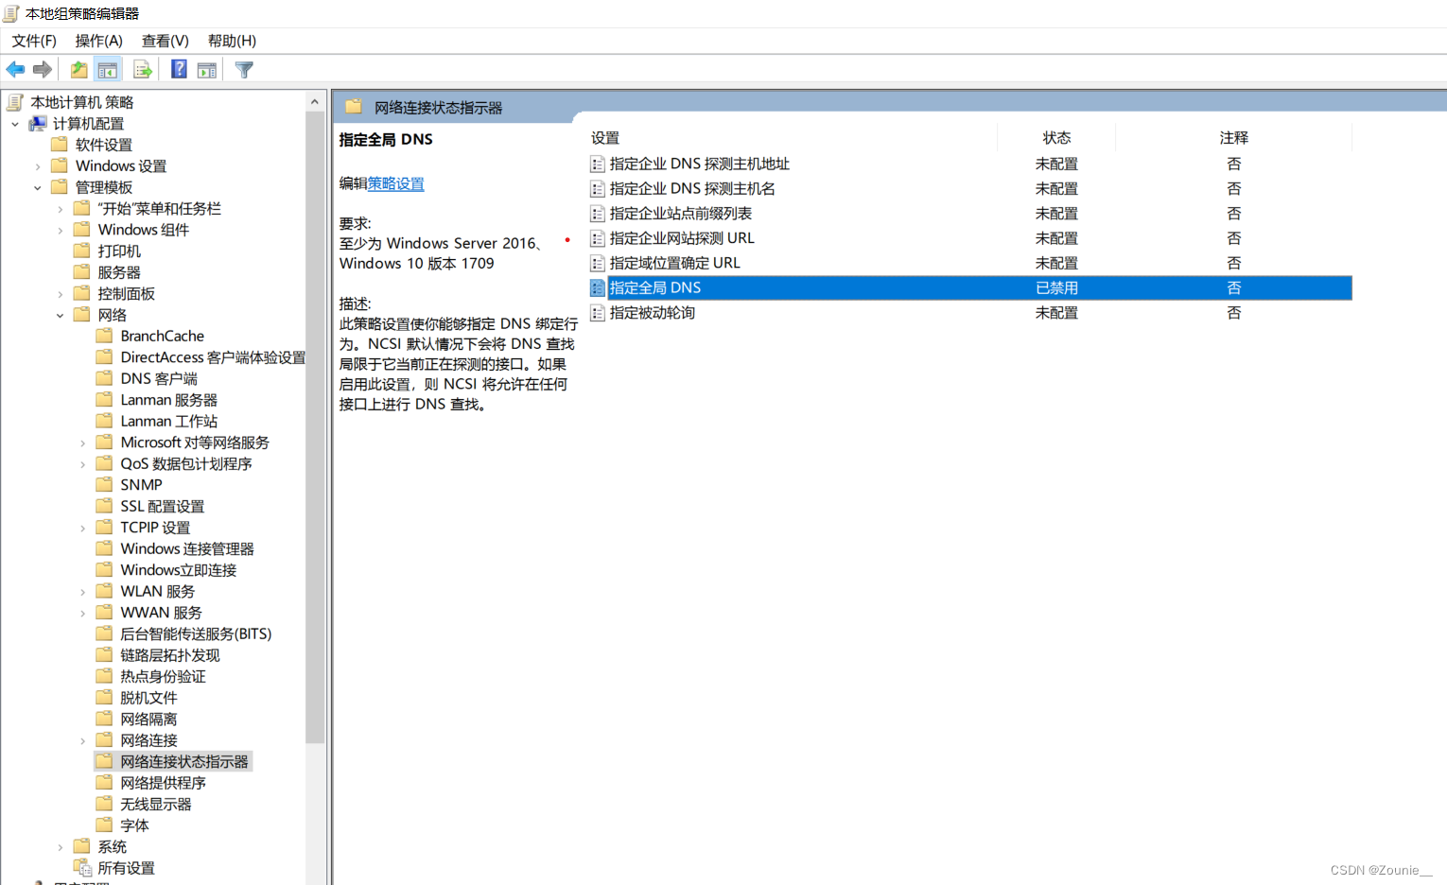Expand the Windows 设置 node
This screenshot has height=885, width=1447.
click(x=38, y=166)
